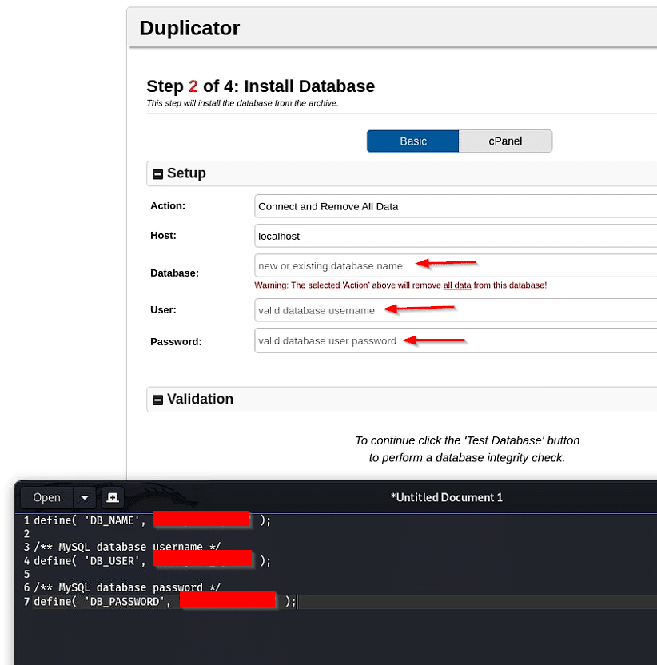657x665 pixels.
Task: Open the Action dropdown
Action: pos(456,206)
